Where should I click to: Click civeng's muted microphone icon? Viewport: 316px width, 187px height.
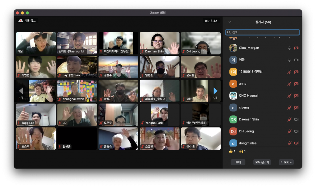pyautogui.click(x=289, y=107)
